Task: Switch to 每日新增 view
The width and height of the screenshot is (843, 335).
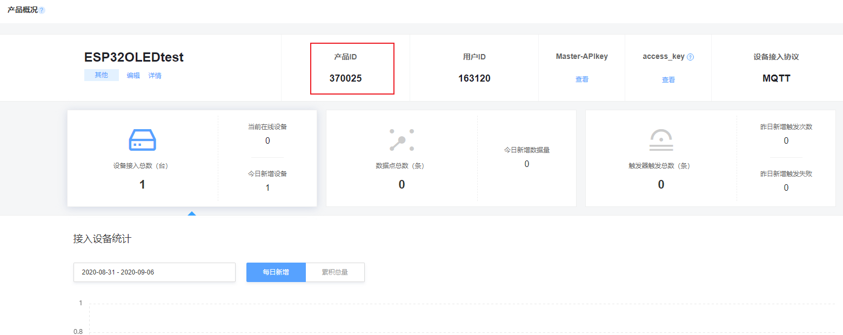Action: pyautogui.click(x=276, y=272)
